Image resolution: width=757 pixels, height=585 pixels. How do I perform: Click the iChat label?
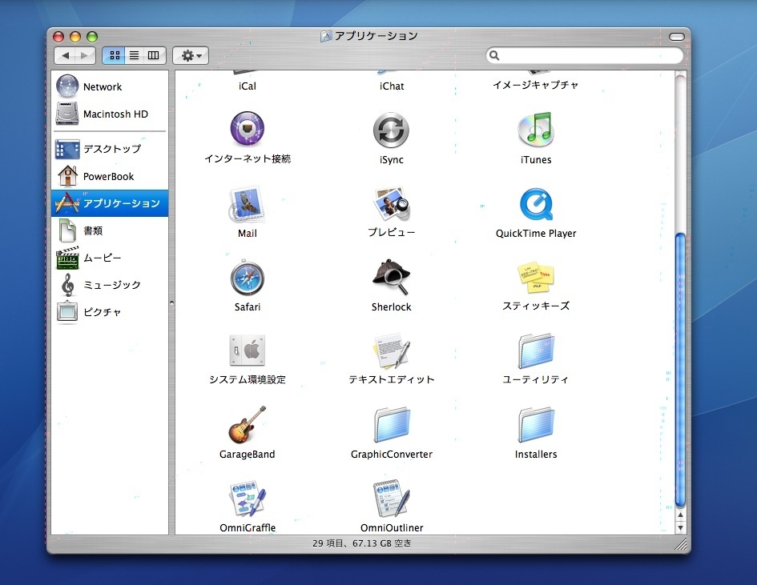point(392,86)
